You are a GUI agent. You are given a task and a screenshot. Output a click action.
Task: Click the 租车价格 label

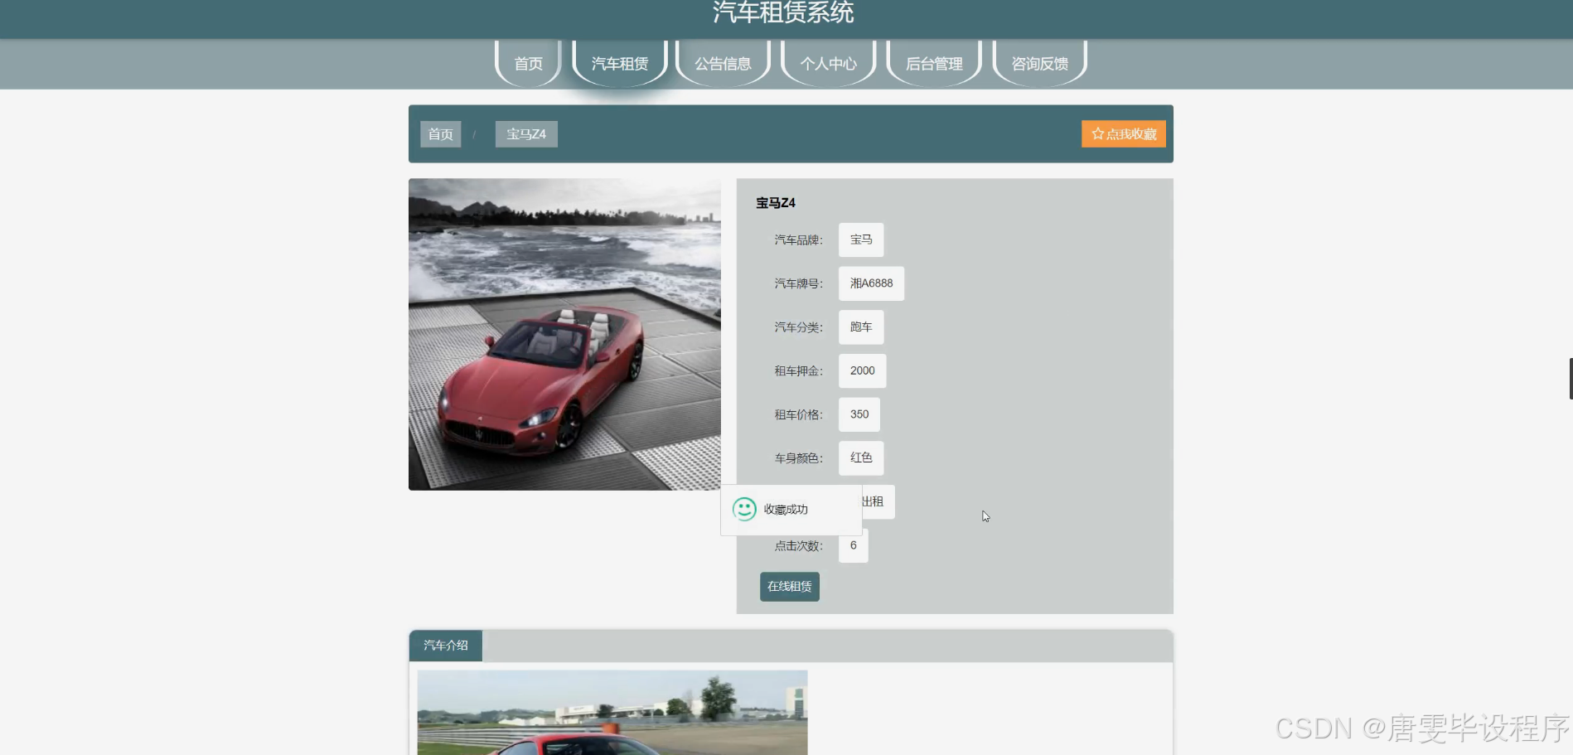coord(799,414)
